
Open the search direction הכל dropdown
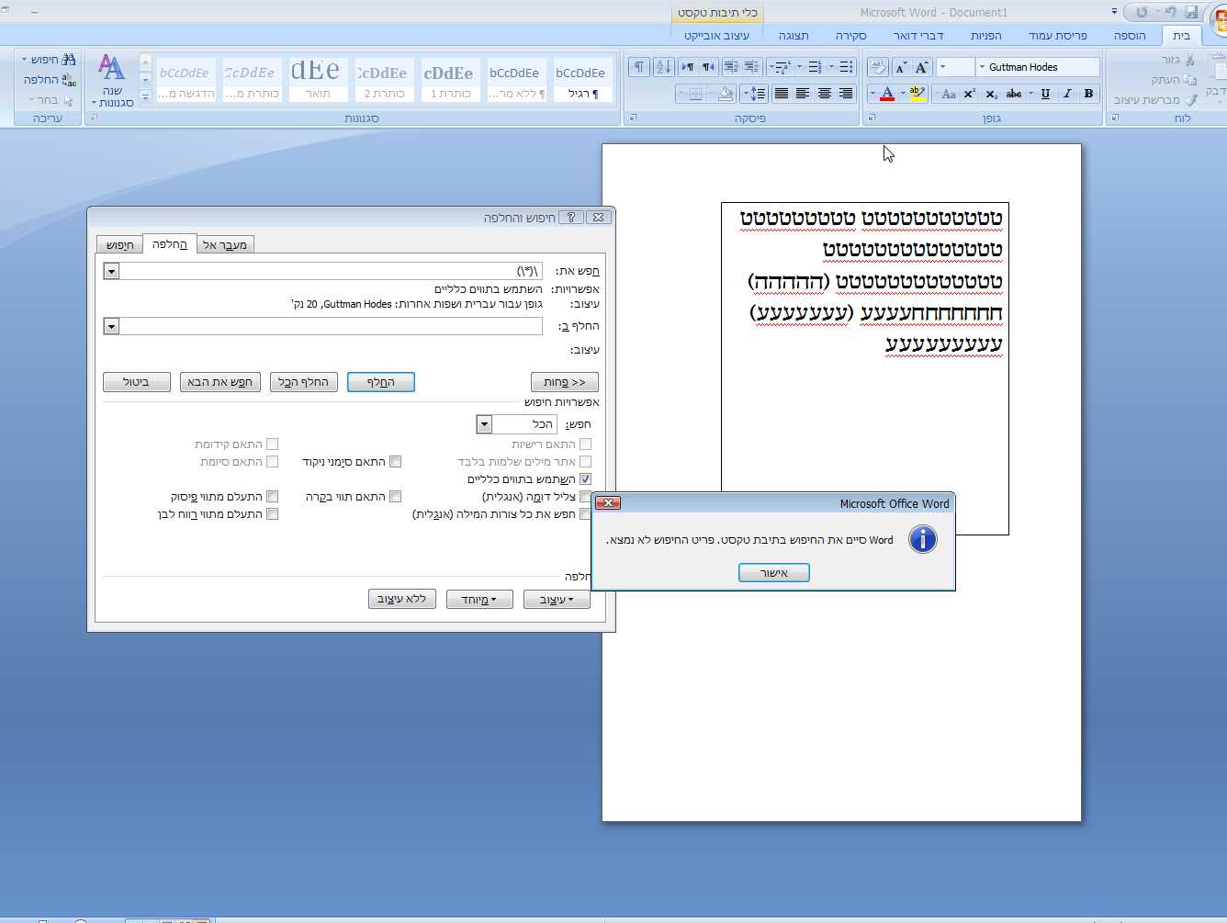[484, 424]
